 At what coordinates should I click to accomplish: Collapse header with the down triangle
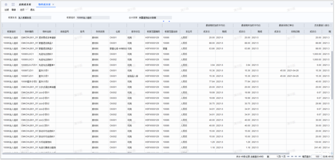click(x=164, y=21)
